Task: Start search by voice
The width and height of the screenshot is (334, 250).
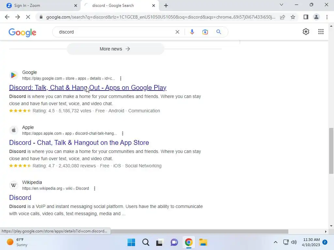Action: click(192, 32)
